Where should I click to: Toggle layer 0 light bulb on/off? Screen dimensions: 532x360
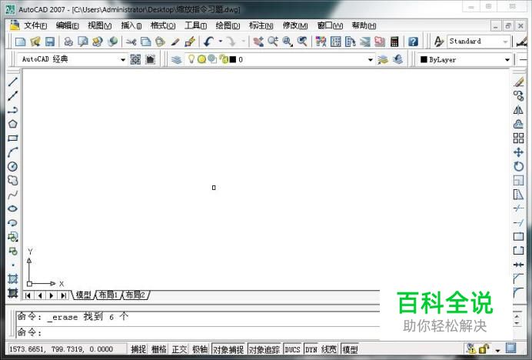pyautogui.click(x=191, y=59)
